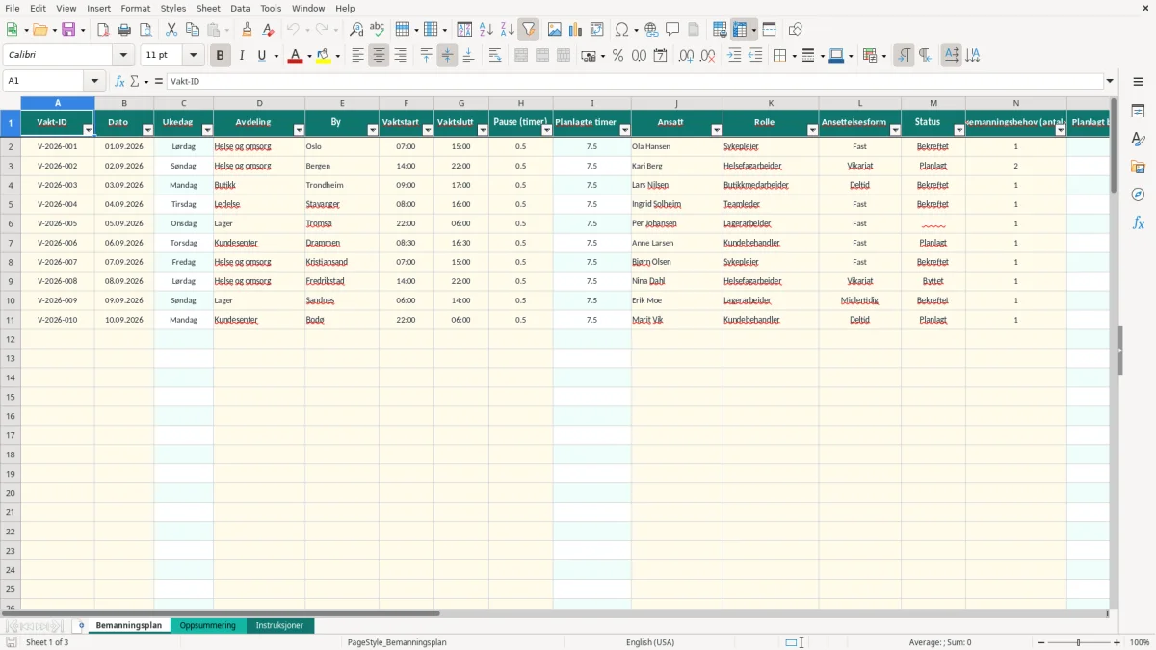This screenshot has height=650, width=1156.
Task: Insert Image icon in toolbar
Action: coord(555,30)
